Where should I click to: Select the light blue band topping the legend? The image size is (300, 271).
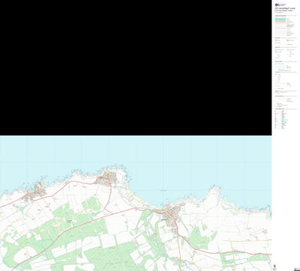pos(280,19)
